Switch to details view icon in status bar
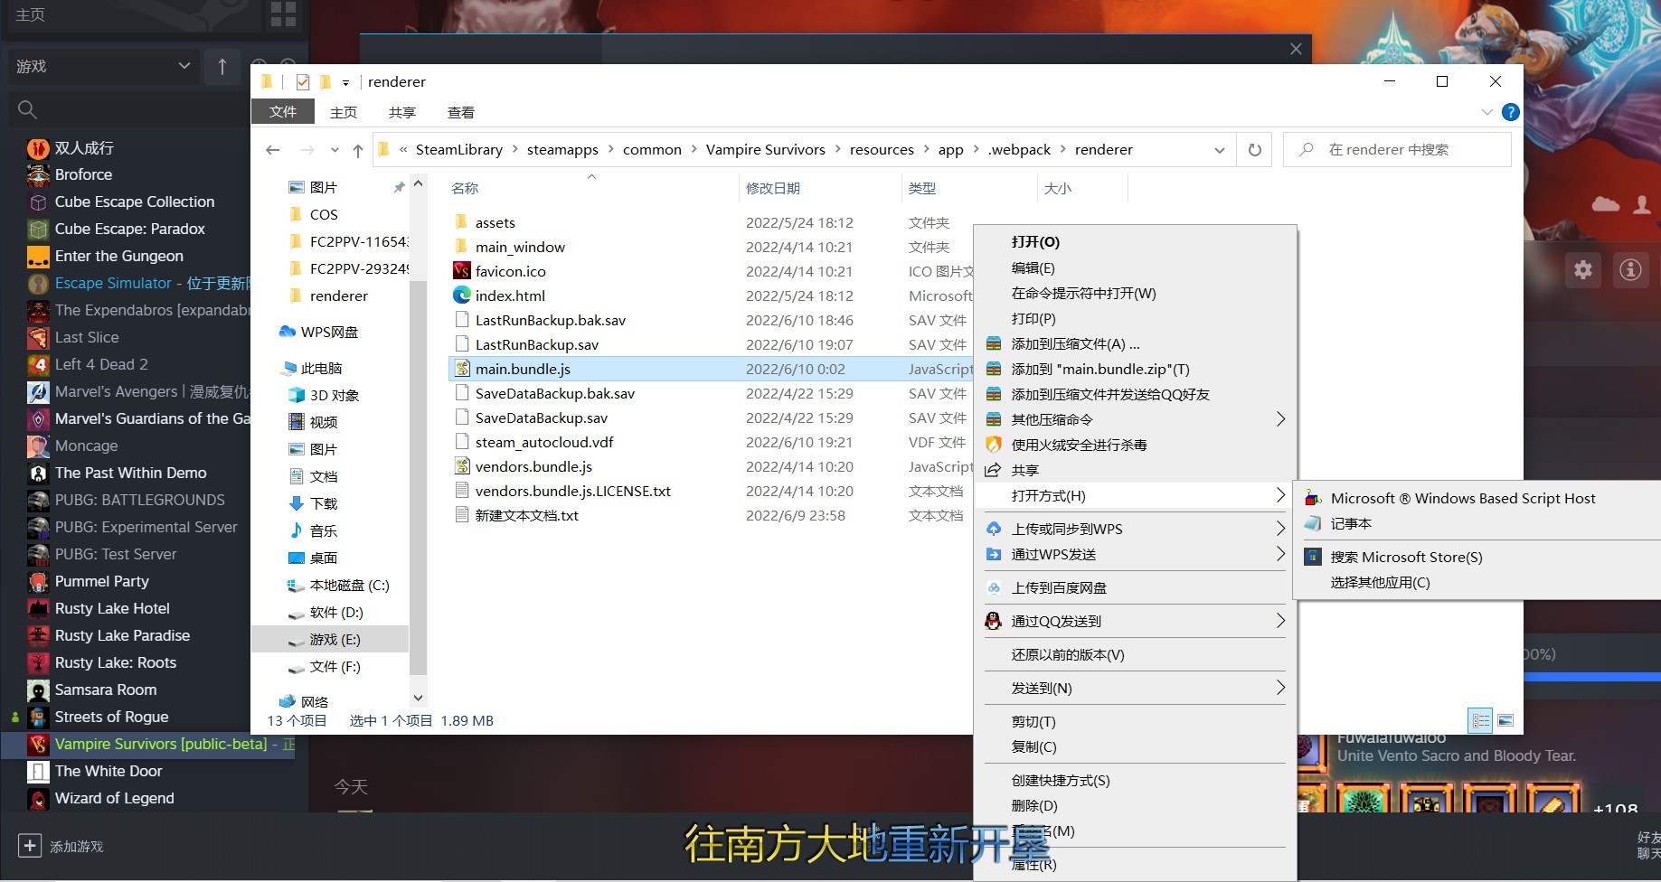The image size is (1661, 882). click(x=1481, y=720)
